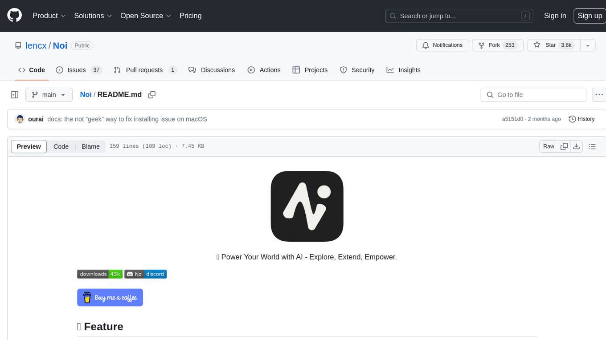Navigate to Noi root in breadcrumb
The width and height of the screenshot is (606, 340).
click(x=86, y=94)
